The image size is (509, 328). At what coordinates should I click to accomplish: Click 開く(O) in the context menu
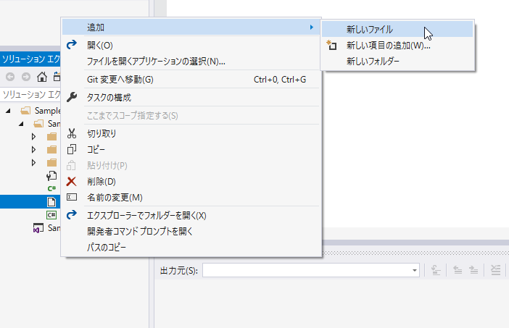coord(191,46)
